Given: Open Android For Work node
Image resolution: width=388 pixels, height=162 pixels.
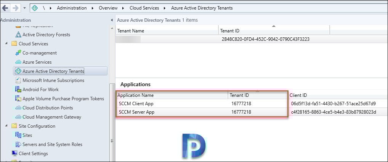Looking at the screenshot, I should click(40, 90).
